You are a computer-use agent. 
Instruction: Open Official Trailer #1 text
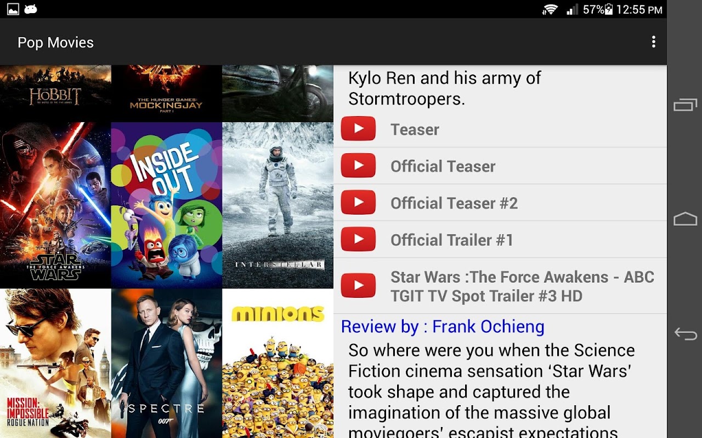(452, 240)
